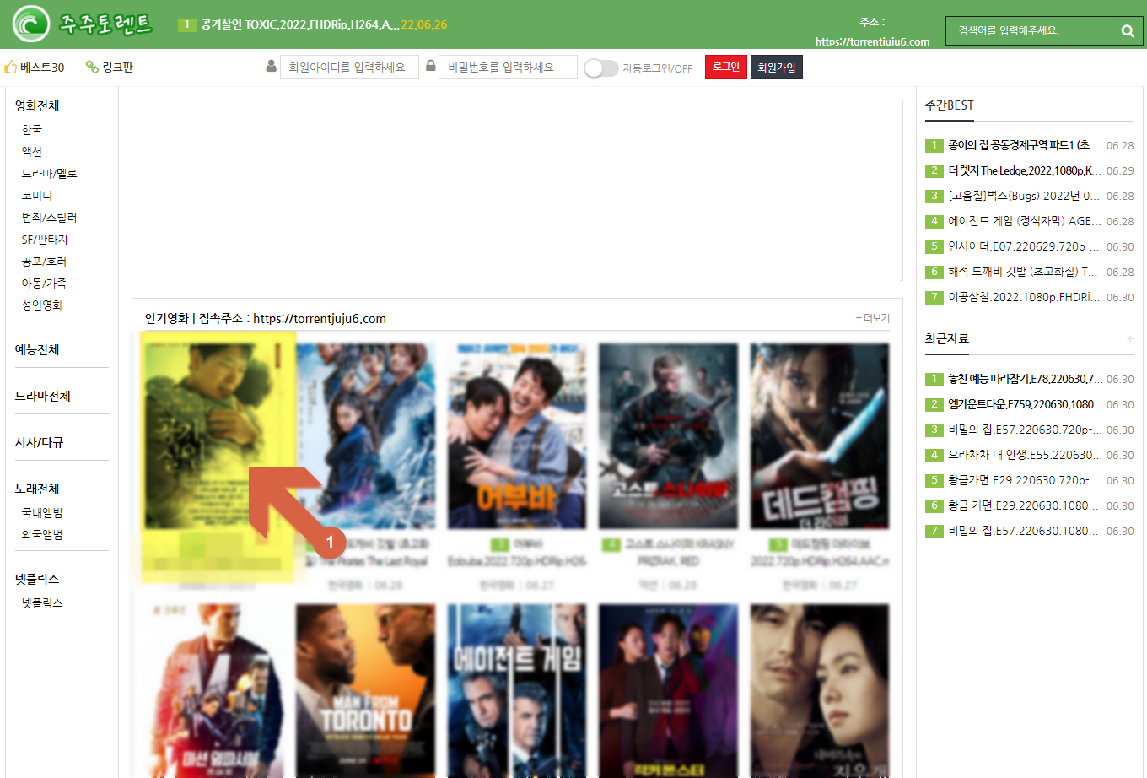Click the search magnifier icon
1147x778 pixels.
(1128, 31)
